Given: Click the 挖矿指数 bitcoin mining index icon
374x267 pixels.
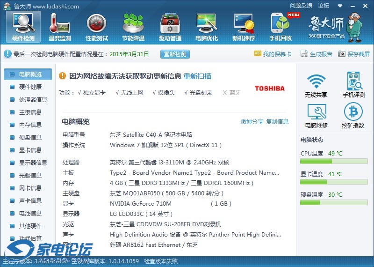Looking at the screenshot, I should coord(353,116).
